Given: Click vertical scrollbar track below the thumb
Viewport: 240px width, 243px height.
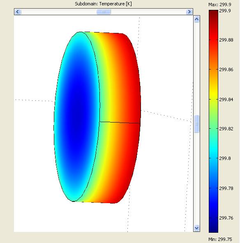Looking at the screenshot, I should [196, 178].
